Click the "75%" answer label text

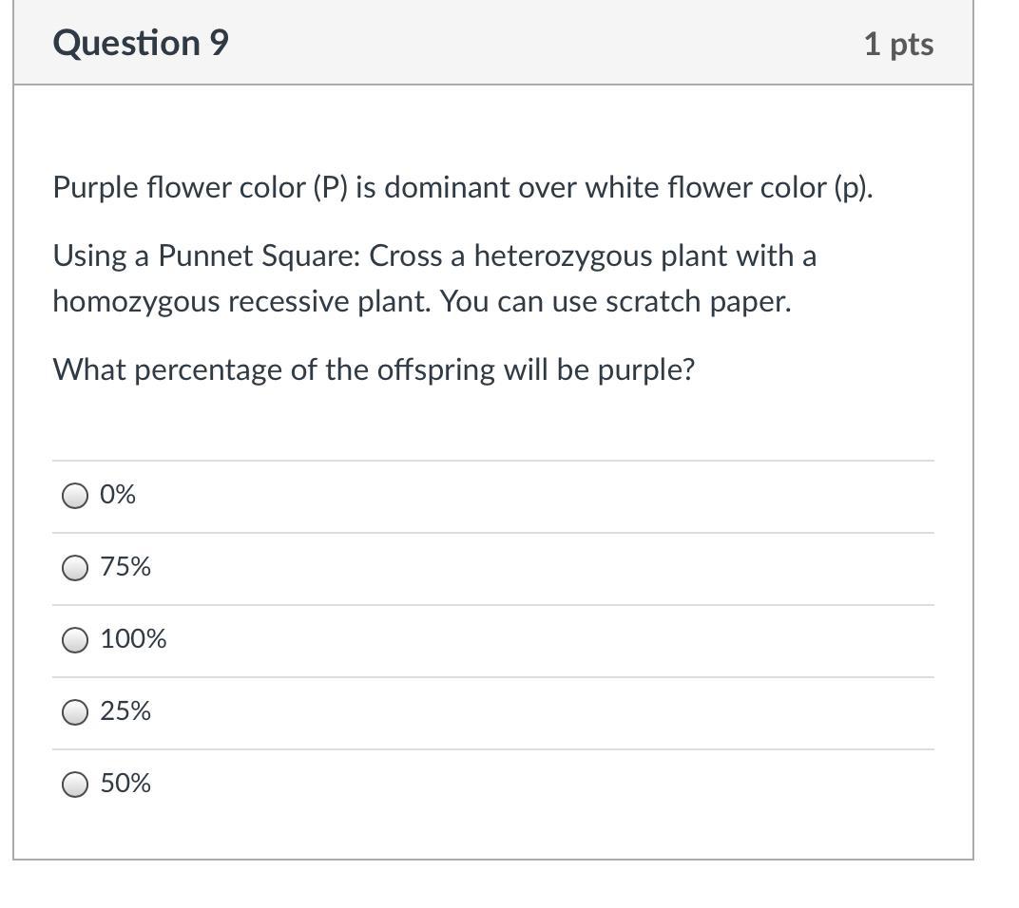(x=125, y=567)
